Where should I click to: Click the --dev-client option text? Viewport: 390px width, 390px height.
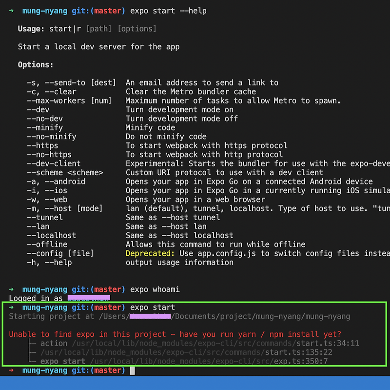[x=54, y=164]
